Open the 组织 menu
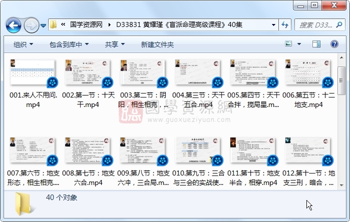Screen dimensions: 350x222 click(23, 44)
